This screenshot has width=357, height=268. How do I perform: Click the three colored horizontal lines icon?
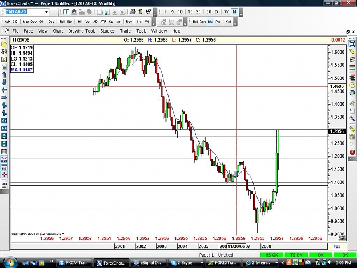[x=352, y=67]
